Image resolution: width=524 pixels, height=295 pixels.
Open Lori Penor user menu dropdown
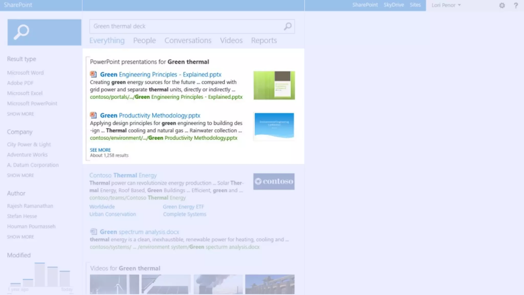click(446, 5)
